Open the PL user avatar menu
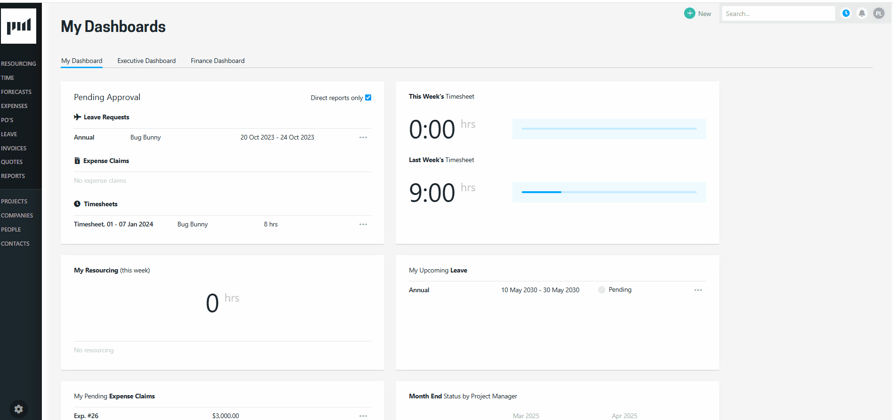This screenshot has width=893, height=420. point(878,13)
